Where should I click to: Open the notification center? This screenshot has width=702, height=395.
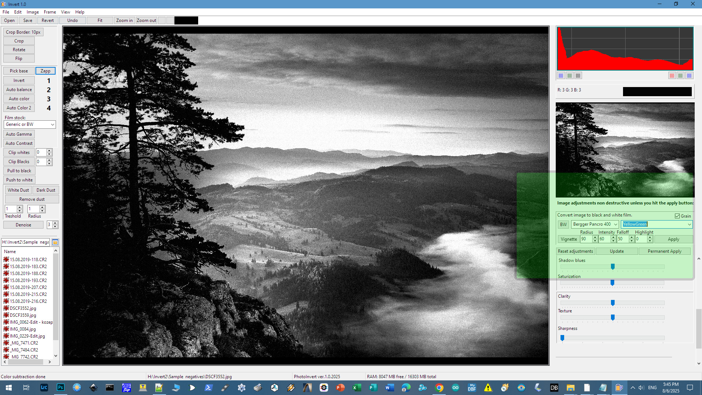click(690, 388)
